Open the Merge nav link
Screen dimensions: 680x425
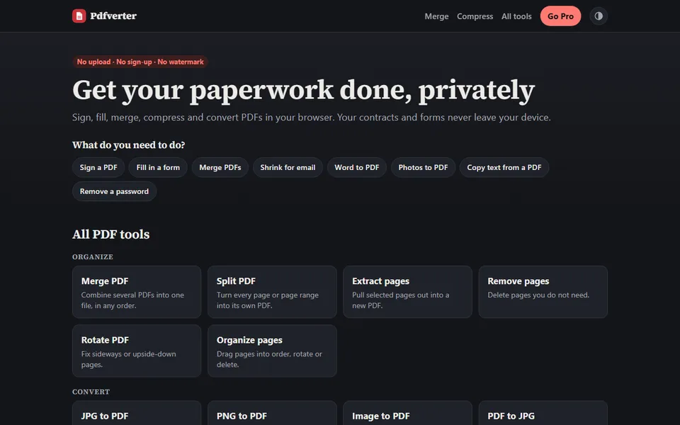436,16
